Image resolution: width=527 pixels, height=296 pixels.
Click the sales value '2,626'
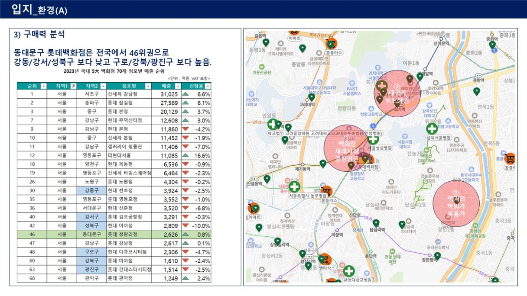171,235
